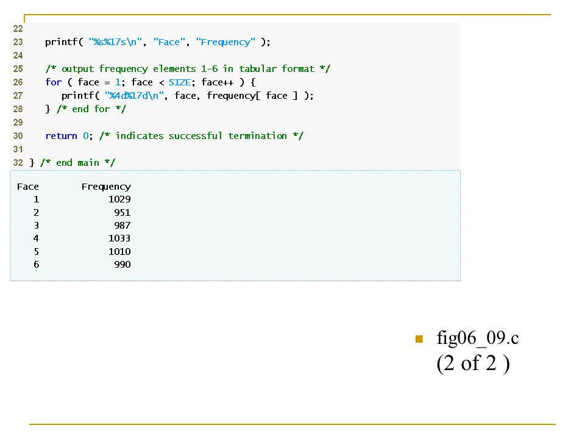Click face number 4 in the output
Viewport: 585px width, 439px height.
pos(36,238)
